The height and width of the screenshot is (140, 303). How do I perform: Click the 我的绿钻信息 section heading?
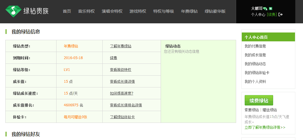tap(26, 32)
